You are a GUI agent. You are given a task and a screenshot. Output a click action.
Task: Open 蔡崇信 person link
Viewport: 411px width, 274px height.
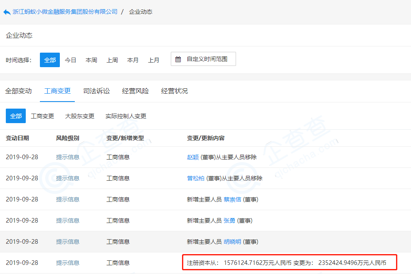coord(232,199)
